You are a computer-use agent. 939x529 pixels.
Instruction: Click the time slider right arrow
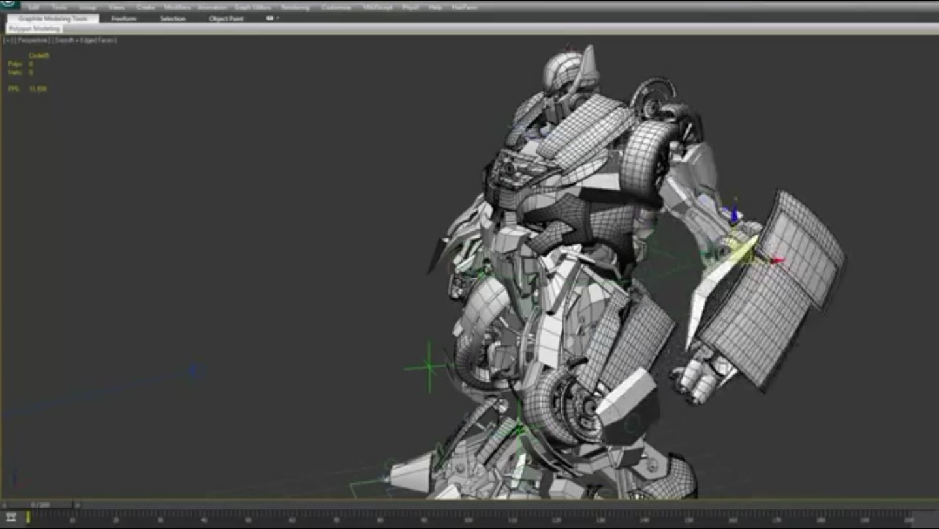click(x=77, y=504)
